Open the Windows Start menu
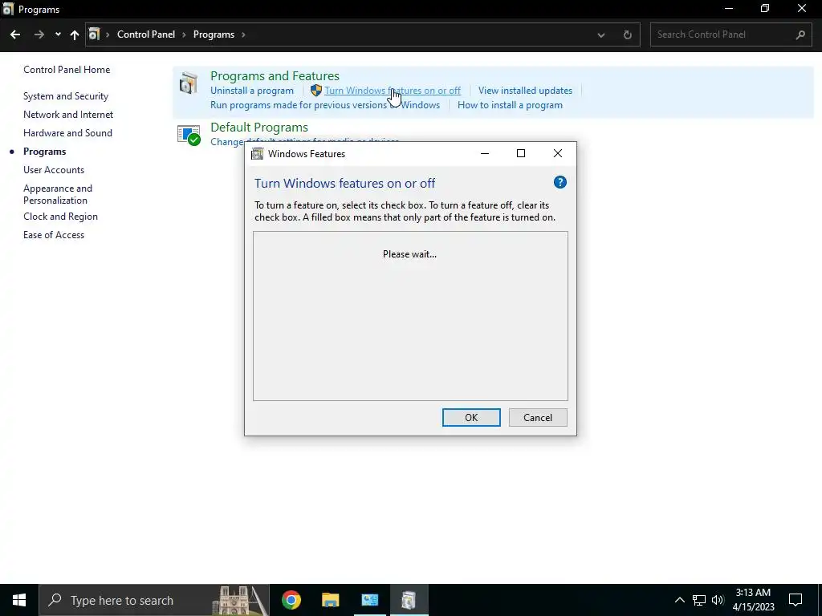This screenshot has width=822, height=616. (x=19, y=600)
